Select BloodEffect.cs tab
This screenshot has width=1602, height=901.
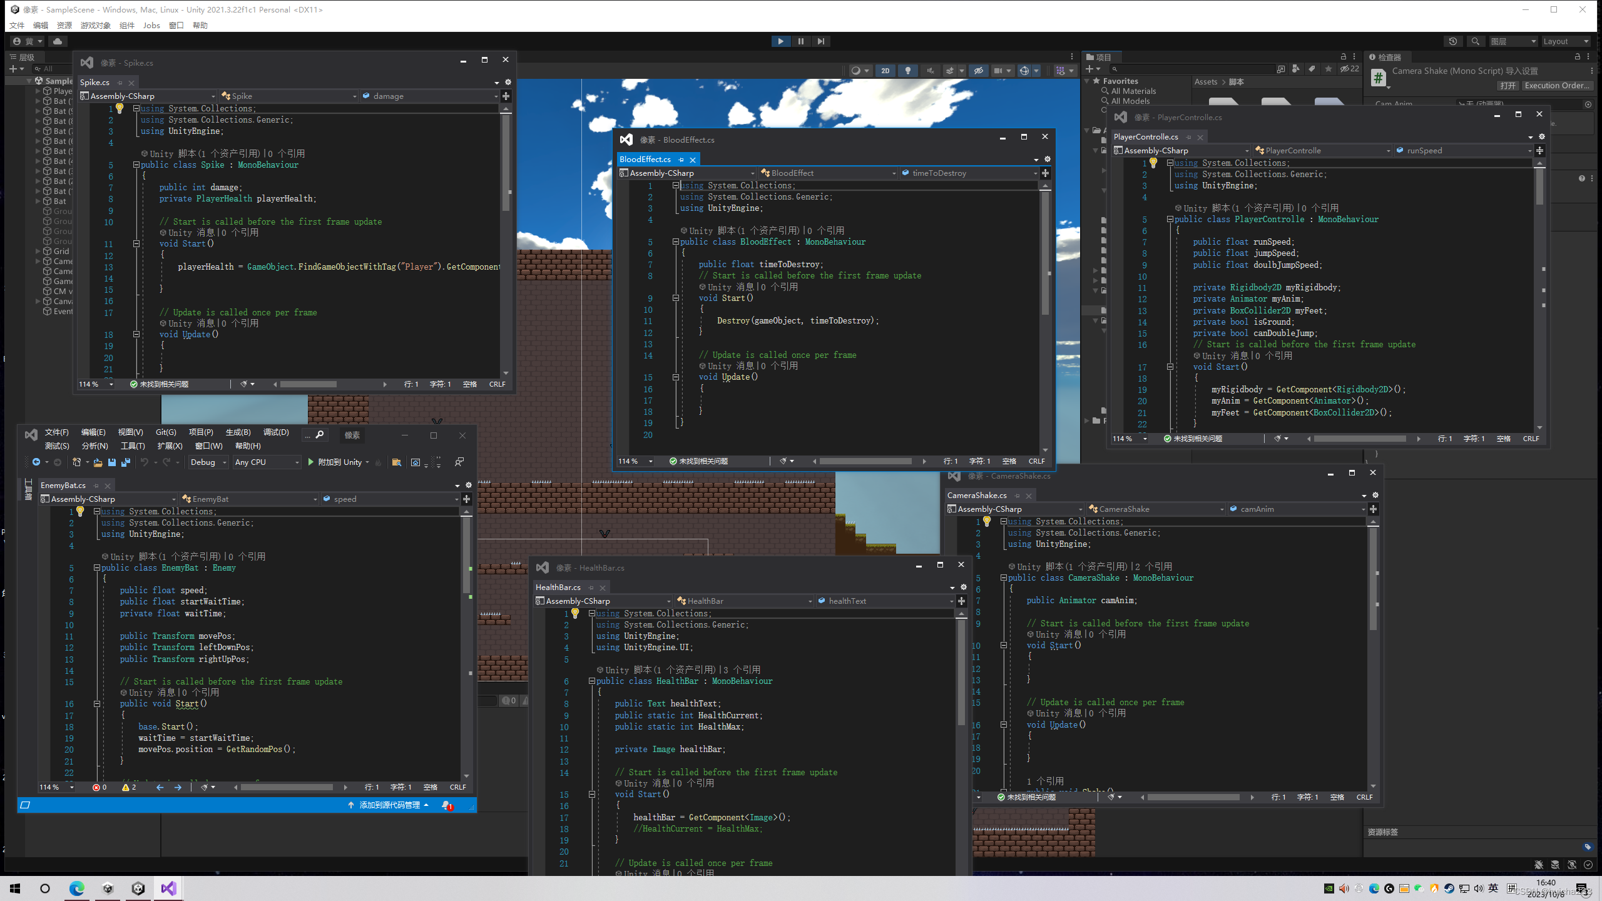click(645, 159)
